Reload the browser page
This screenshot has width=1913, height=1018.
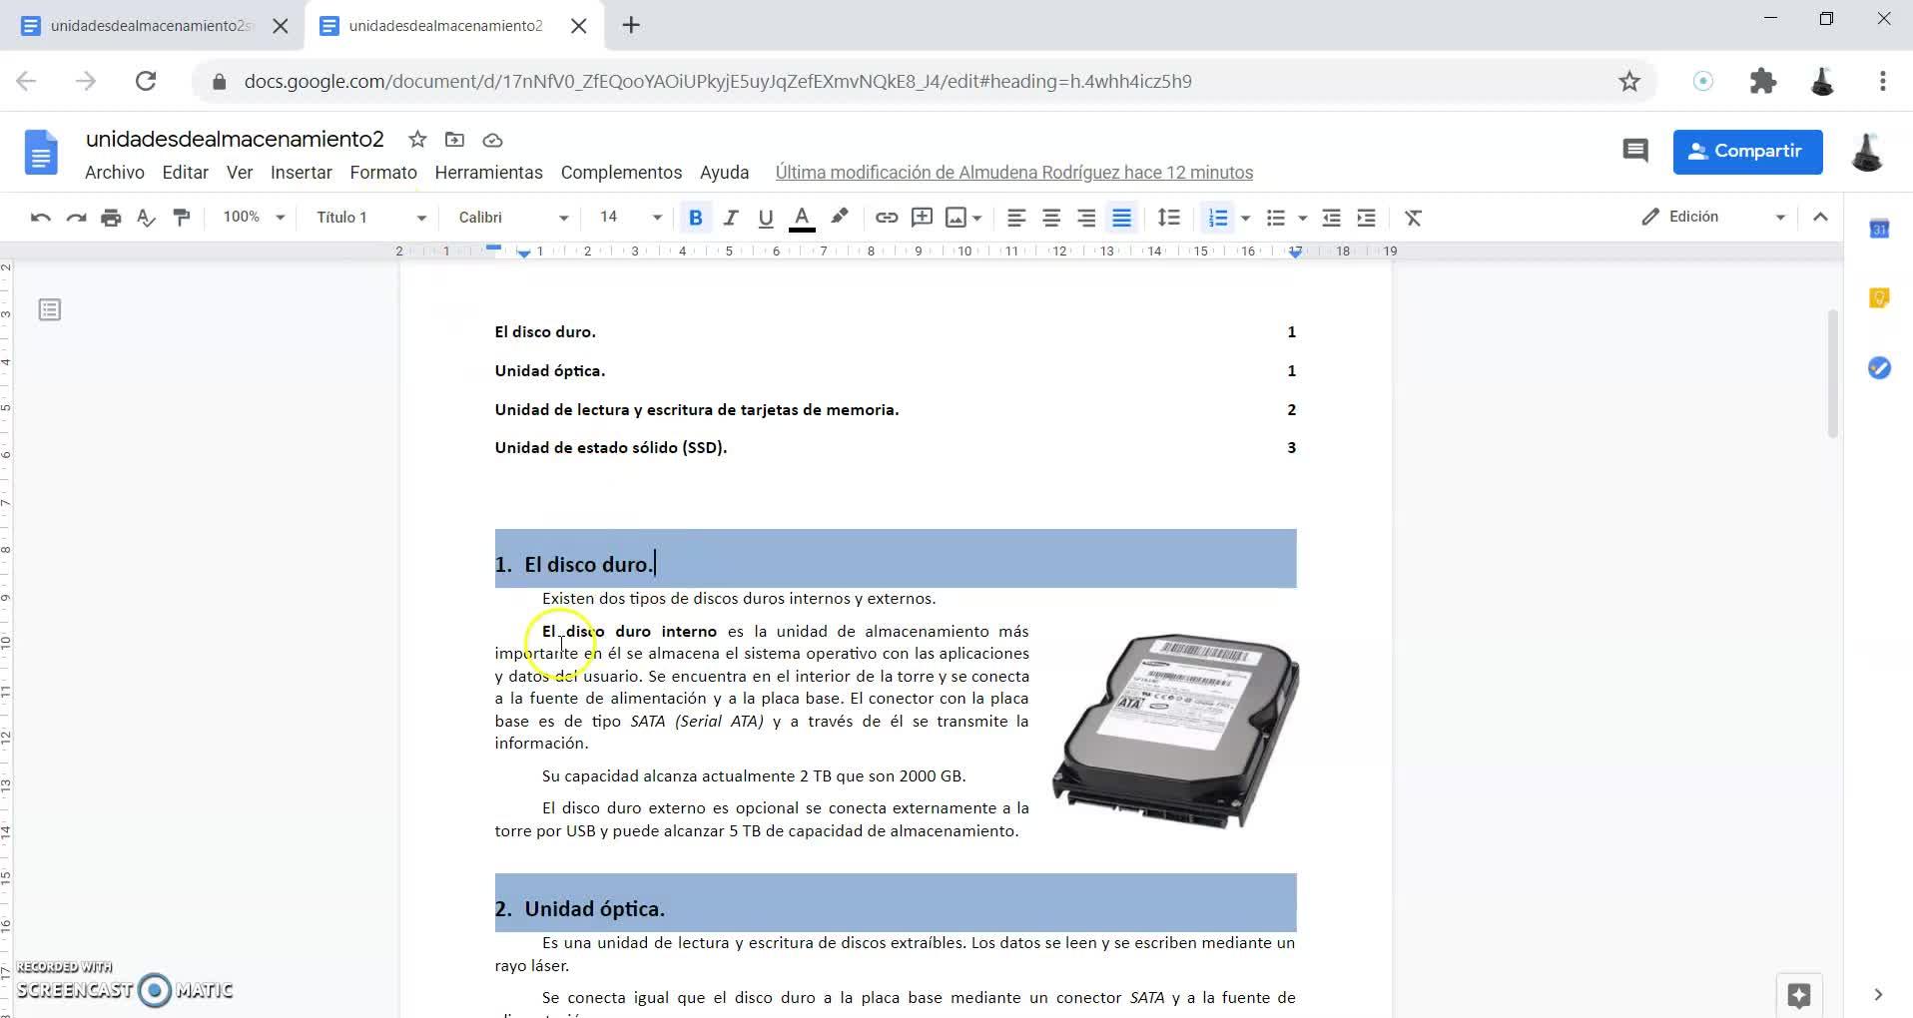tap(146, 82)
